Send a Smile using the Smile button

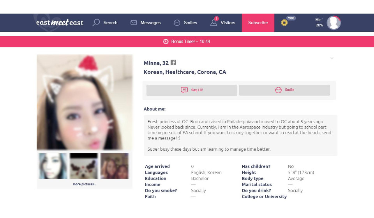point(284,90)
